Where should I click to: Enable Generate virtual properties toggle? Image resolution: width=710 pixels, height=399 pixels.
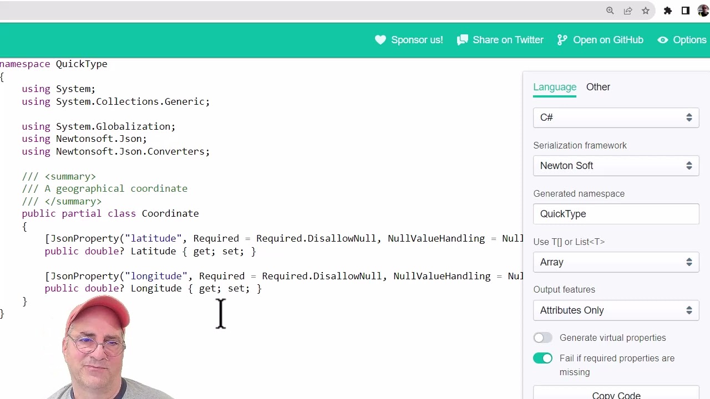542,337
